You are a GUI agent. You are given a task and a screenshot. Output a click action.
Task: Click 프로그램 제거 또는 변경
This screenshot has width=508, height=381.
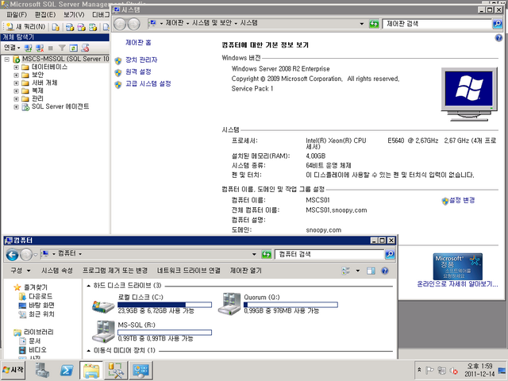[115, 271]
